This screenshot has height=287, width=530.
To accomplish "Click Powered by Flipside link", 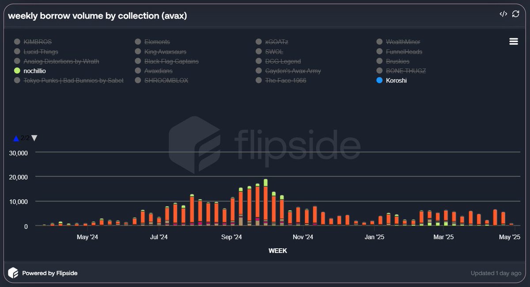I will tap(49, 273).
